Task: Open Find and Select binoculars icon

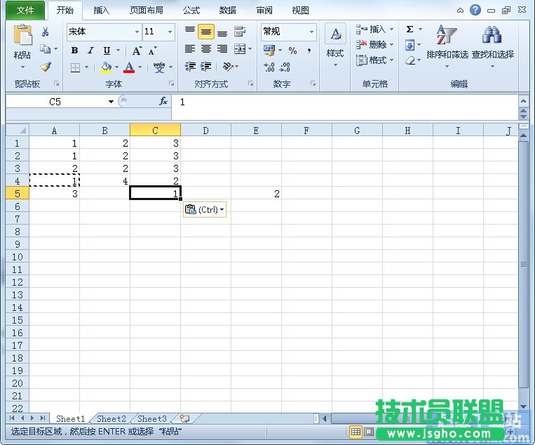Action: point(492,41)
